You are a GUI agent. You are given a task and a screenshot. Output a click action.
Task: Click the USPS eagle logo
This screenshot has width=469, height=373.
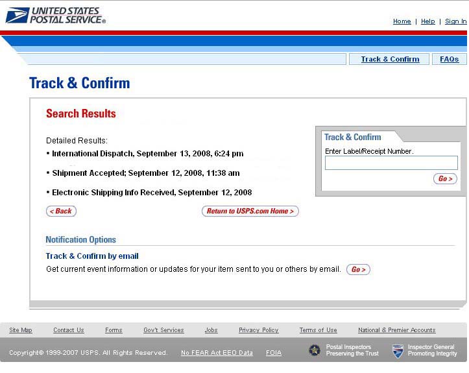point(18,16)
